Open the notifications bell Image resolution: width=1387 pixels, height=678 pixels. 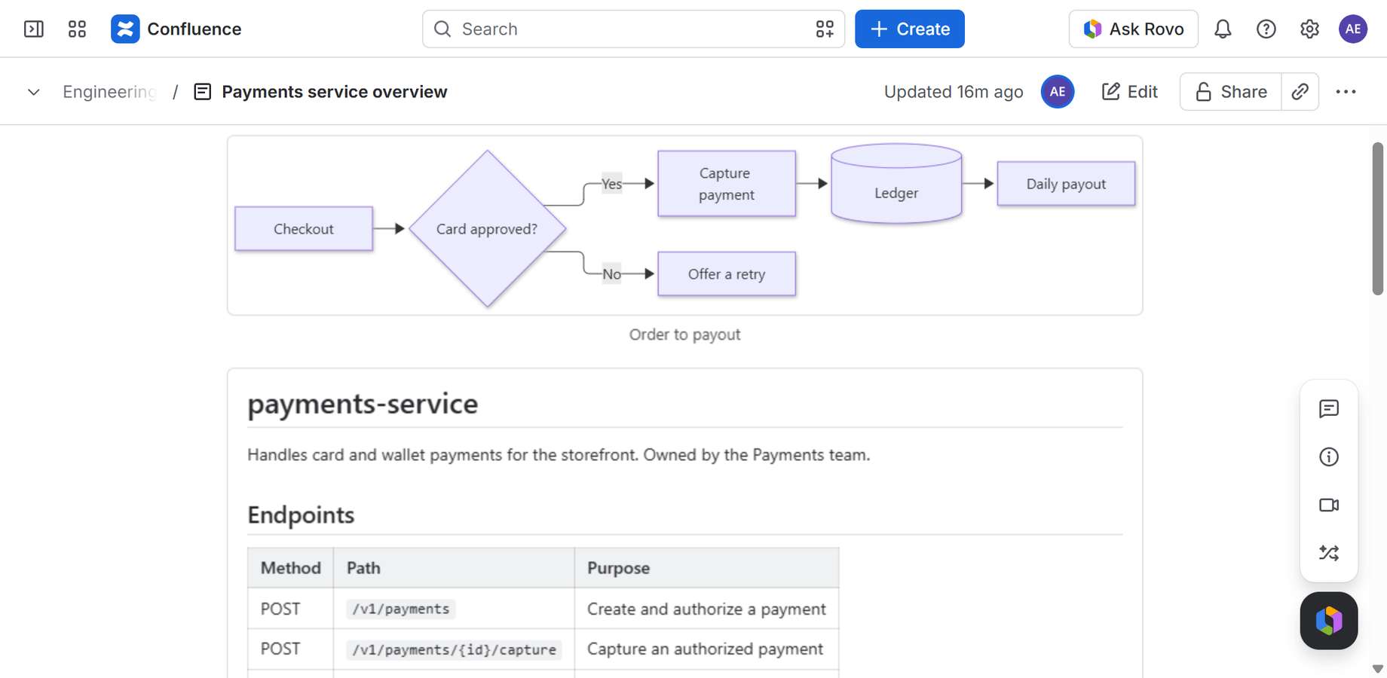tap(1223, 29)
